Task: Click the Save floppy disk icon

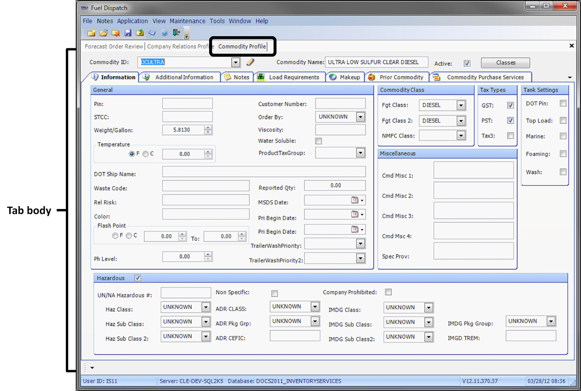Action: 128,33
